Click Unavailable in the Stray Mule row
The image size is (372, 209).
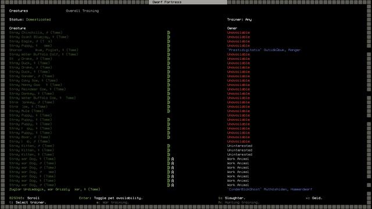click(238, 111)
